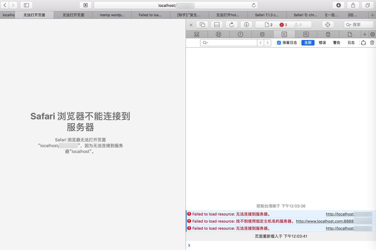Click the warning count indicator

click(x=298, y=25)
